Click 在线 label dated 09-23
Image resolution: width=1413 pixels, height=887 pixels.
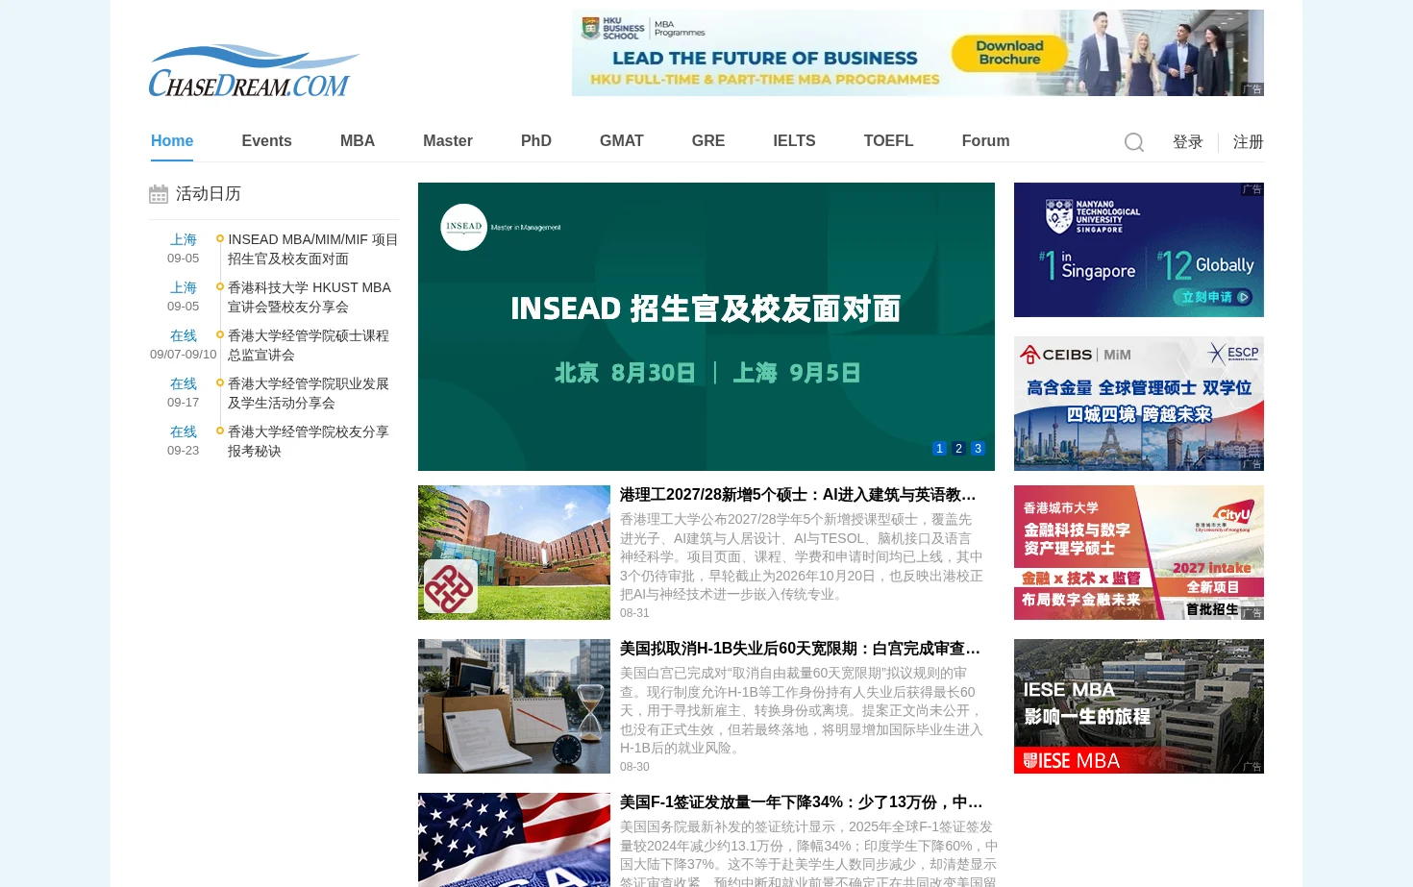coord(184,432)
